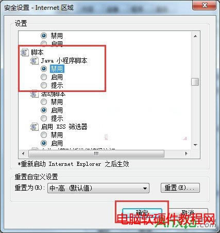The width and height of the screenshot is (220, 233).
Task: Click the 取消 button
Action: pos(188,213)
